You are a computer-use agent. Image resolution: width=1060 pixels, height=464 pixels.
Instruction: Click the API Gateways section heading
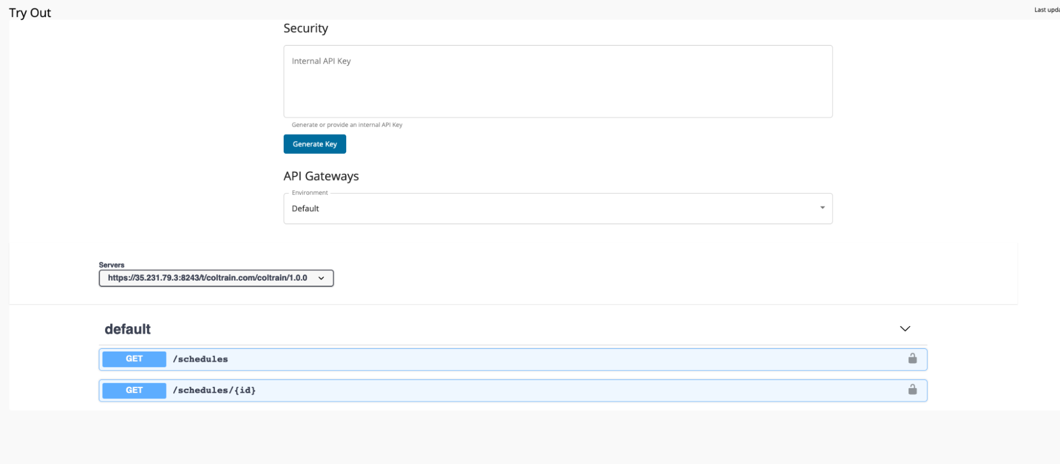(321, 176)
